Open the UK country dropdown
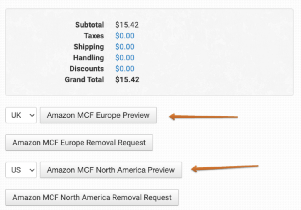Screen dimensions: 301x210 (x=21, y=115)
